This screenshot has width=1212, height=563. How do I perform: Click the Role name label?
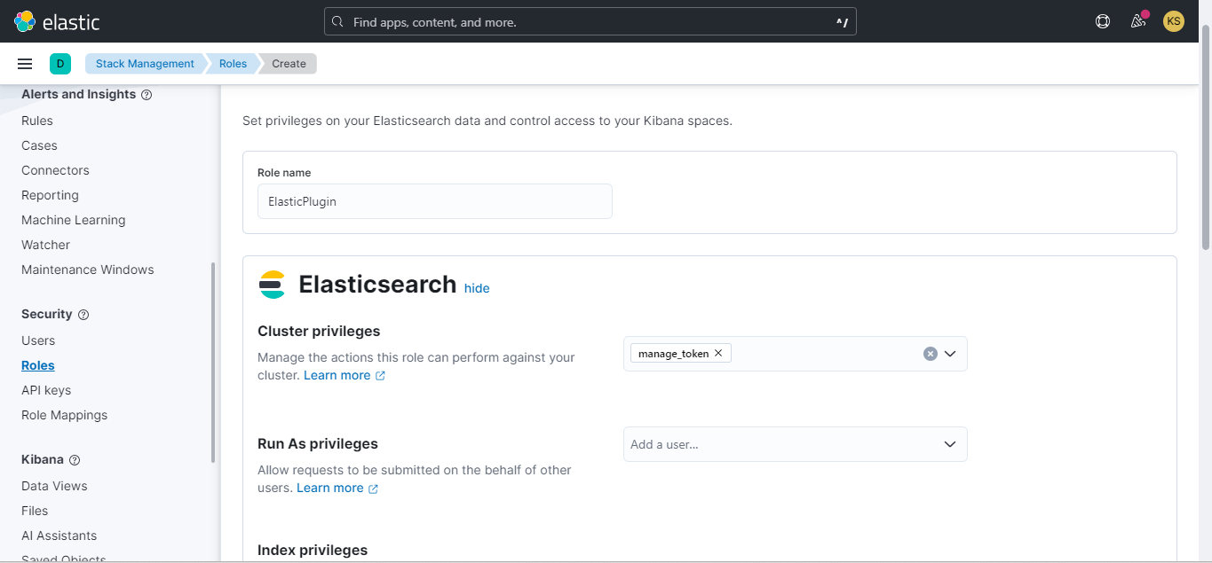284,173
